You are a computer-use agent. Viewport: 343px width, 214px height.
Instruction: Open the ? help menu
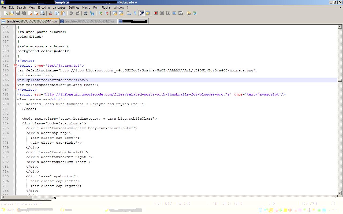click(128, 7)
